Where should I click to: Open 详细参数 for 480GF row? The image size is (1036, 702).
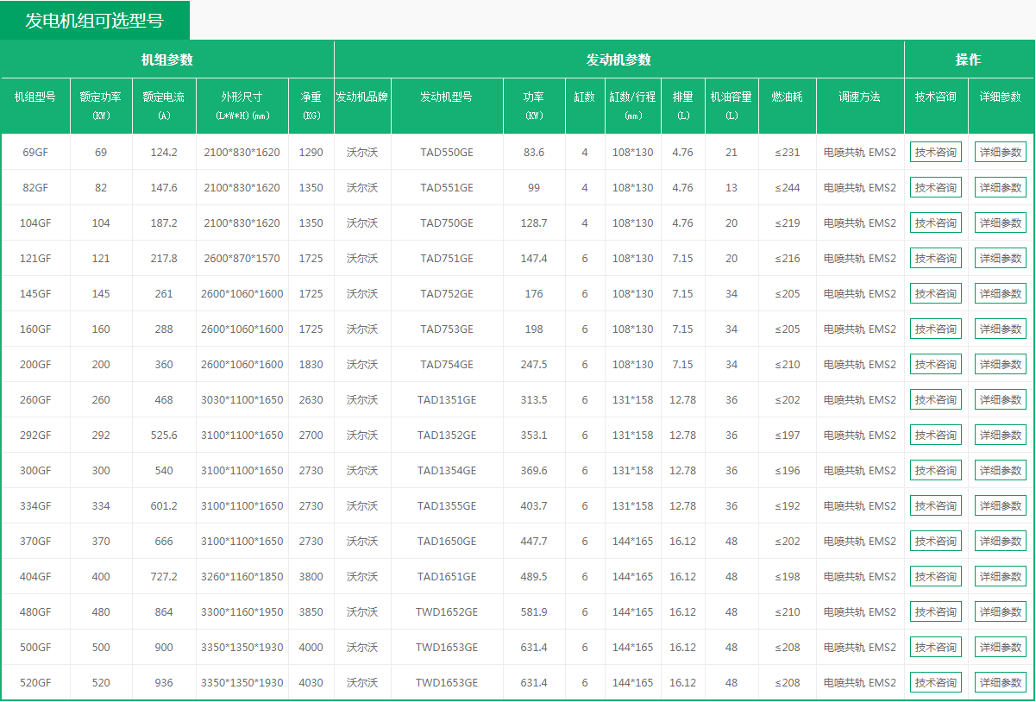point(1001,612)
